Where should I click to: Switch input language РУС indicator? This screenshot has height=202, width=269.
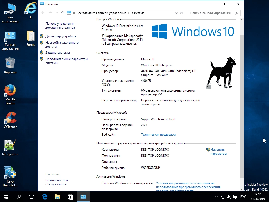coord(243,197)
